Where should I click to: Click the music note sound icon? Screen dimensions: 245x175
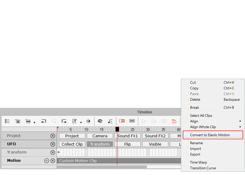[x=110, y=121]
